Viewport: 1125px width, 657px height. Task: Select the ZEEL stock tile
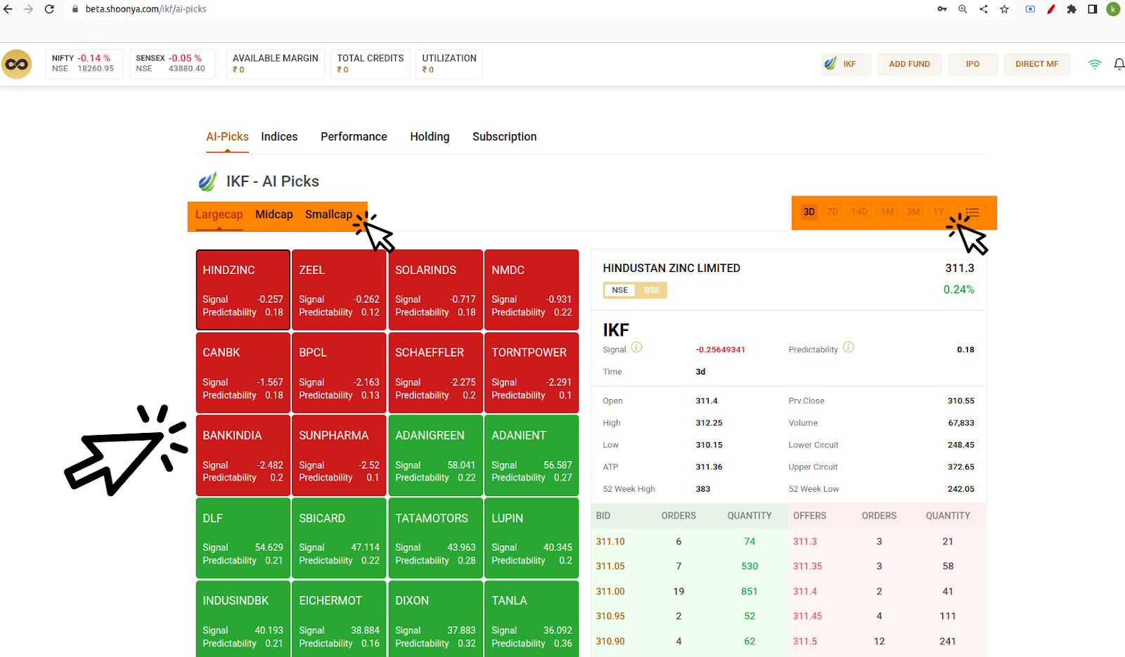pyautogui.click(x=339, y=290)
